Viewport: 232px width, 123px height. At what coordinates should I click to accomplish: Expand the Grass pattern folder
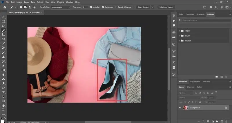click(179, 36)
